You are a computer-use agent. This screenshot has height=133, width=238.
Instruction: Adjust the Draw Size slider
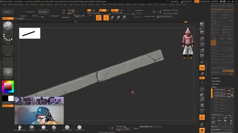(x=127, y=129)
